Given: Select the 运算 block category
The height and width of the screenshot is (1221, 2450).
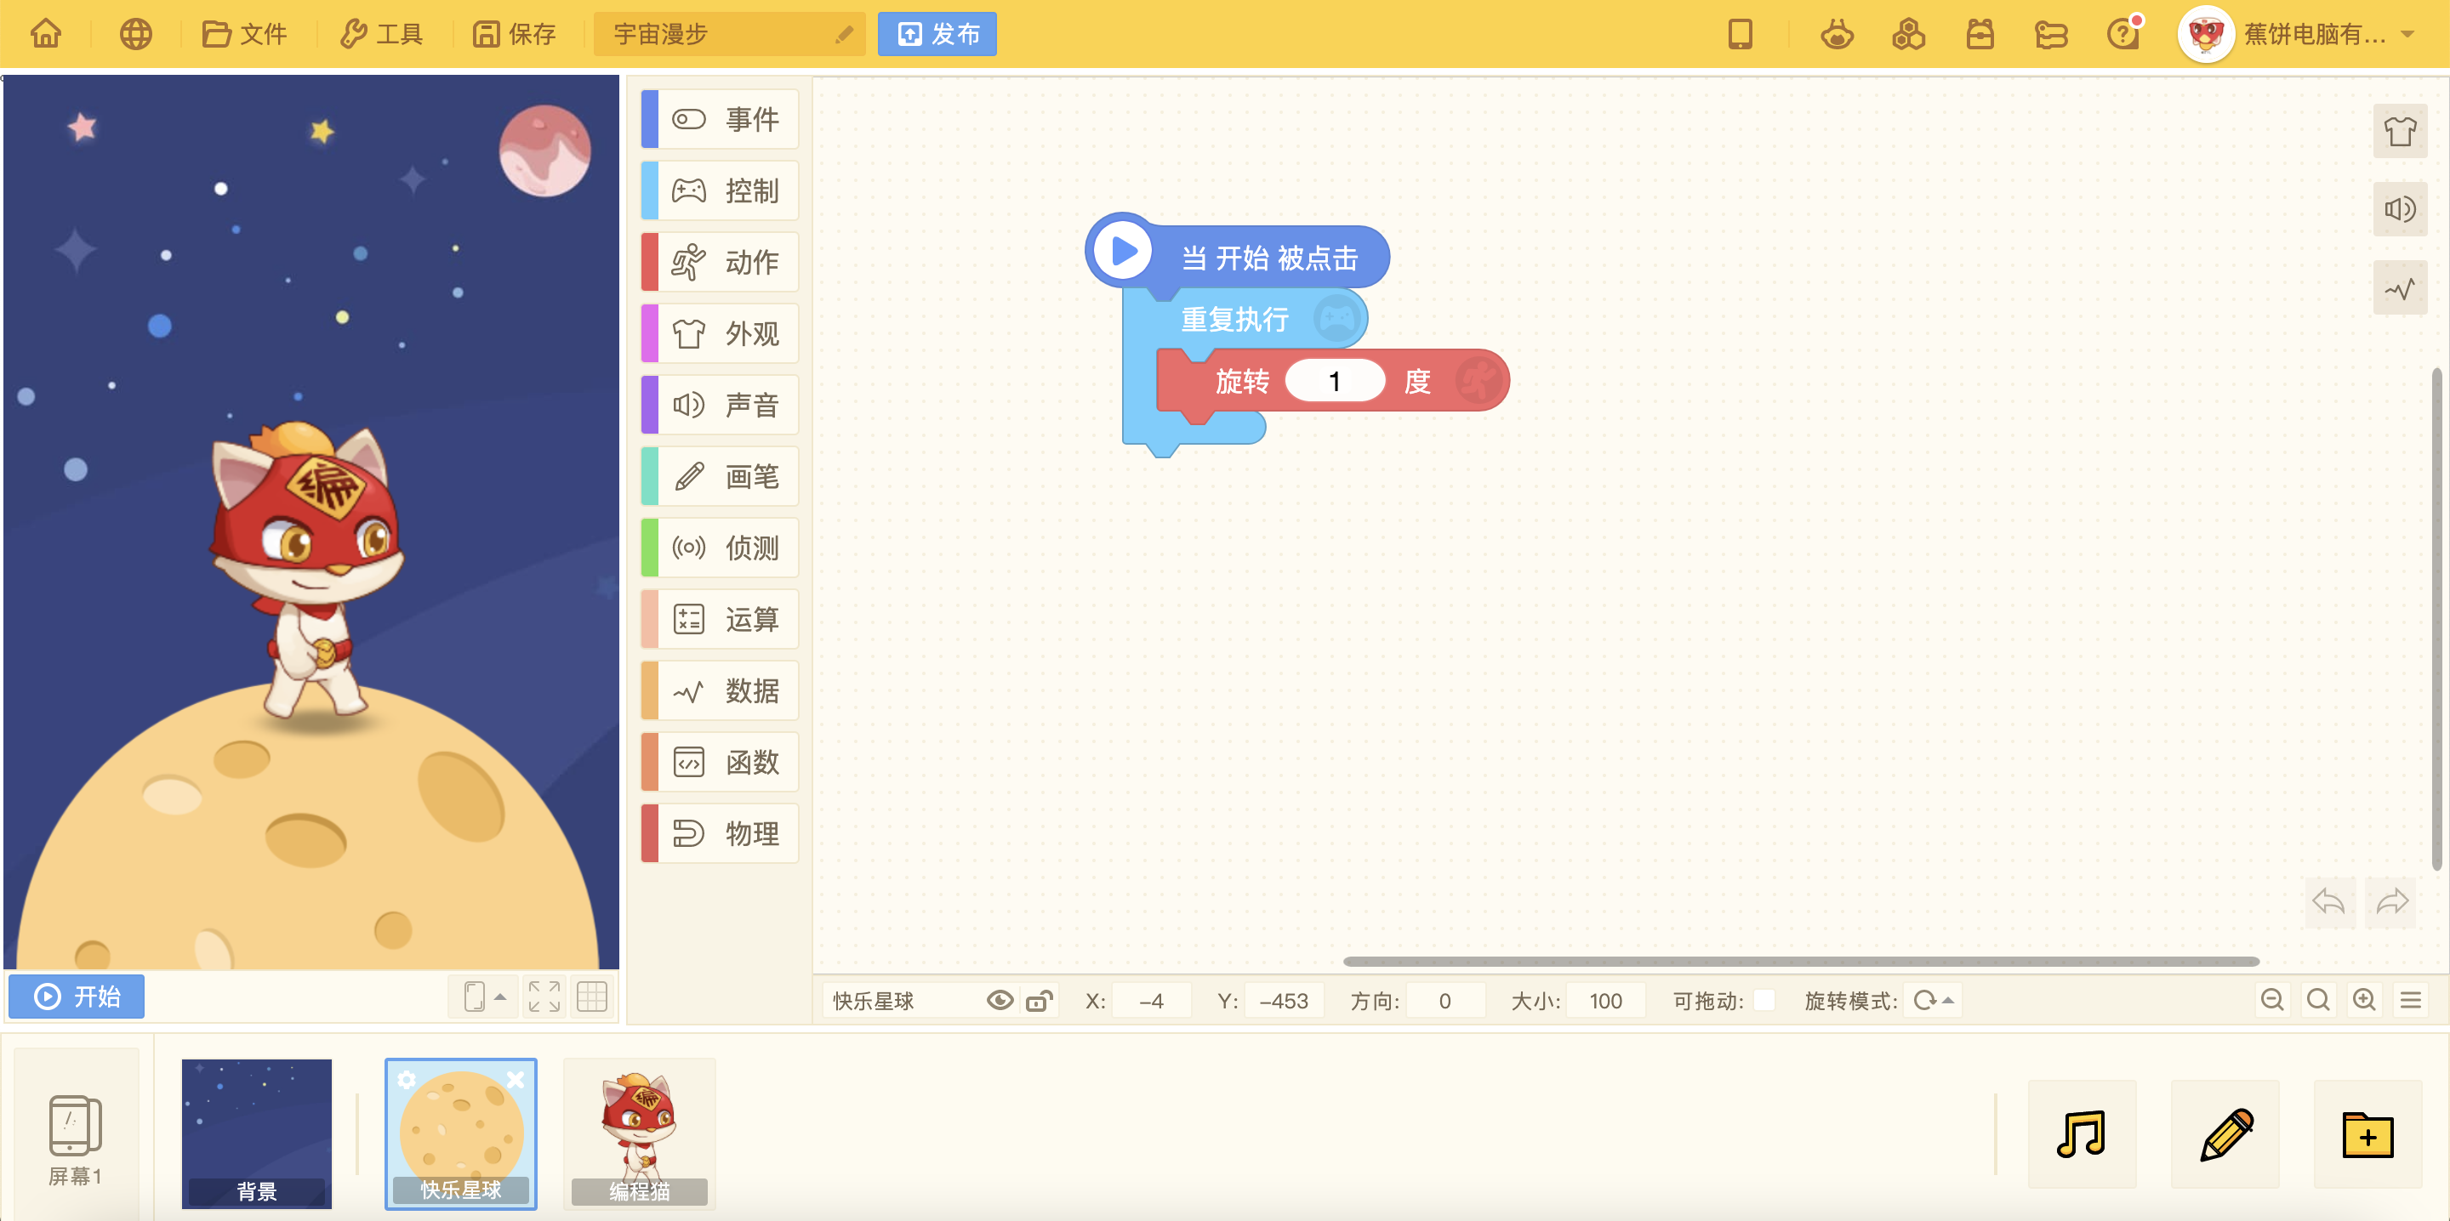Looking at the screenshot, I should (x=720, y=618).
